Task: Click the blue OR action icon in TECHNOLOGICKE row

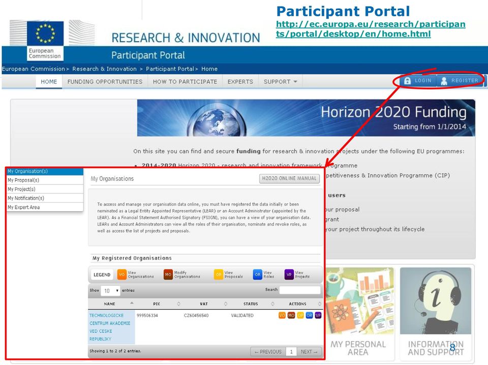Action: click(309, 315)
